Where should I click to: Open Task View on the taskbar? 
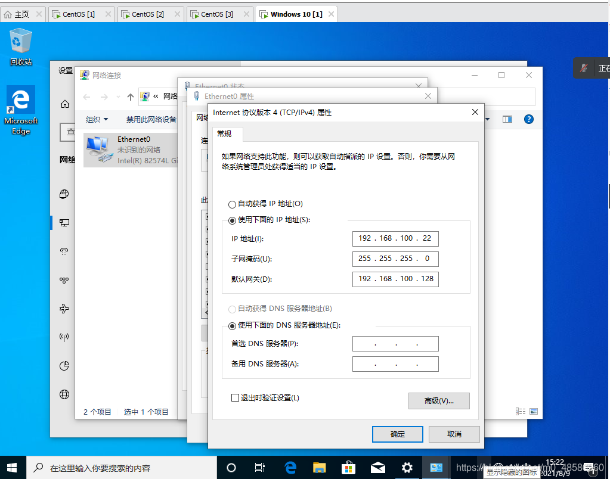pyautogui.click(x=259, y=468)
